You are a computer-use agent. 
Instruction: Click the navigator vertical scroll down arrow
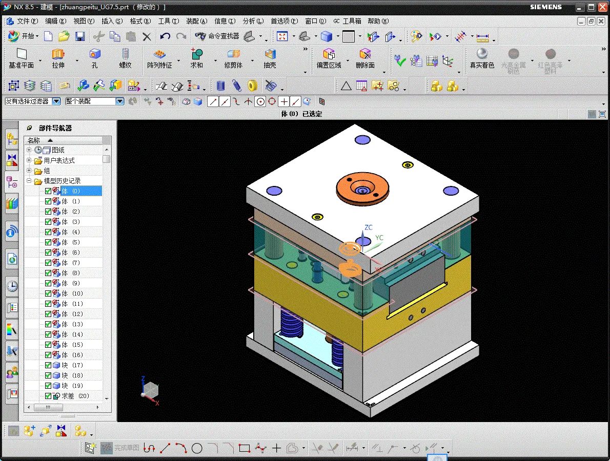point(107,399)
